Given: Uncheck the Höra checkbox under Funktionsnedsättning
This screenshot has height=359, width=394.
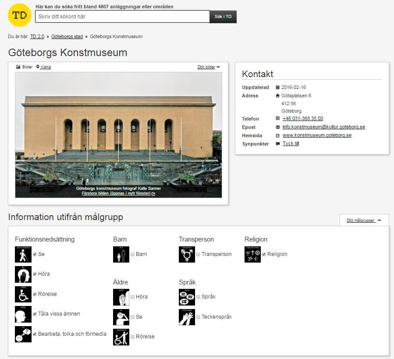Looking at the screenshot, I should click(x=35, y=274).
